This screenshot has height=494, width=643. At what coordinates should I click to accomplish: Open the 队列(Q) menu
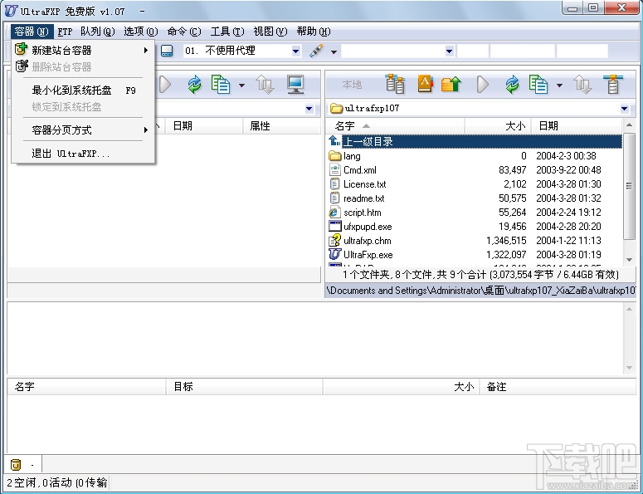pos(98,32)
